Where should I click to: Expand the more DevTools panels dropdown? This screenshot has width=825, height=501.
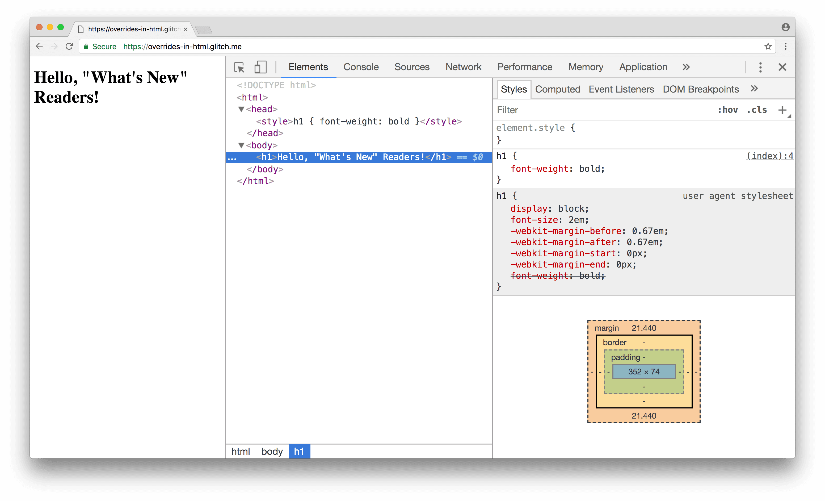[686, 66]
